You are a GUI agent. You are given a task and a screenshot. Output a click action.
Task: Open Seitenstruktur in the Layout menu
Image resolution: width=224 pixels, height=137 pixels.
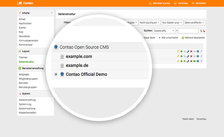click(x=26, y=62)
